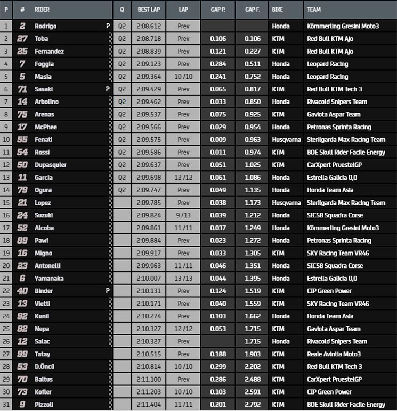The width and height of the screenshot is (397, 411).
Task: Select lap time 2:10.131 for Binder
Action: (x=149, y=291)
